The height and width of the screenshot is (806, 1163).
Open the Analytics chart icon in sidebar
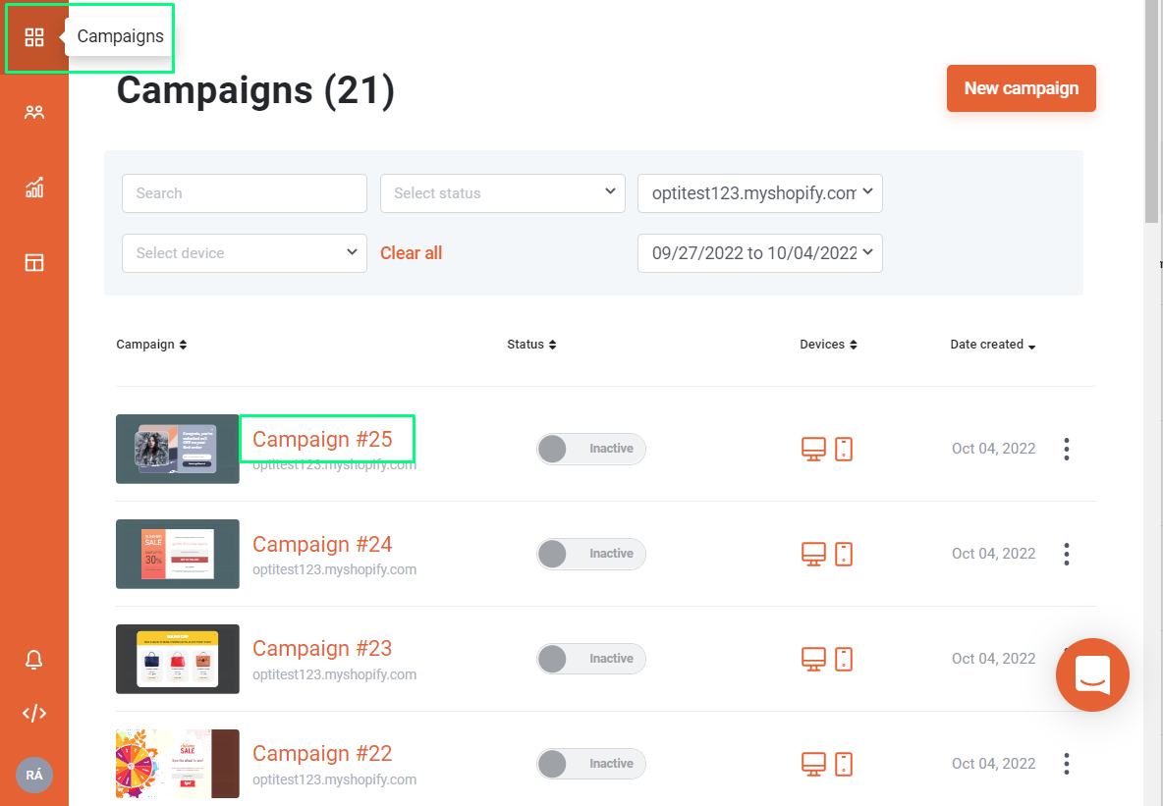(x=34, y=188)
